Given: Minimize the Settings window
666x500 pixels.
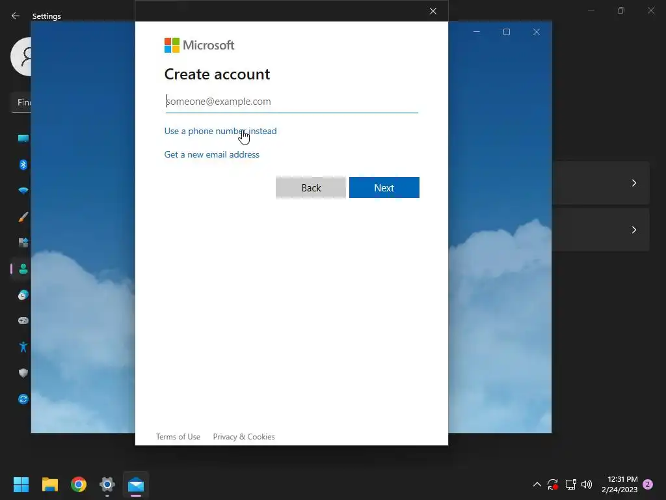Looking at the screenshot, I should [x=591, y=10].
